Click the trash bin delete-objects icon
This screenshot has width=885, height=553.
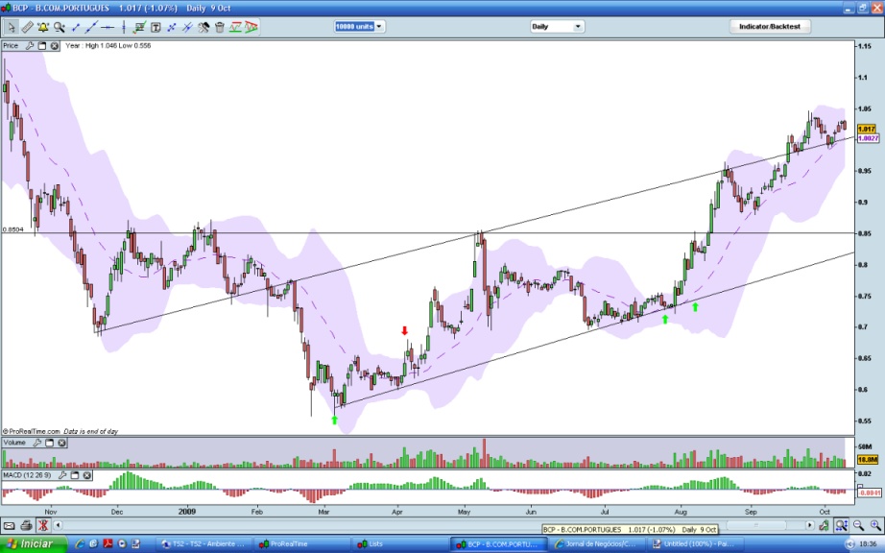click(220, 27)
